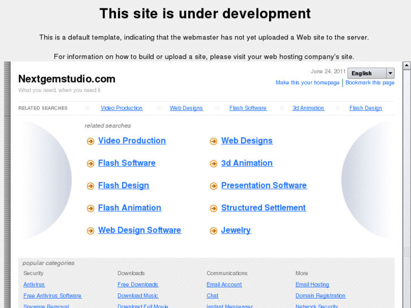This screenshot has width=411, height=308.
Task: Click the More category heading
Action: coord(302,273)
